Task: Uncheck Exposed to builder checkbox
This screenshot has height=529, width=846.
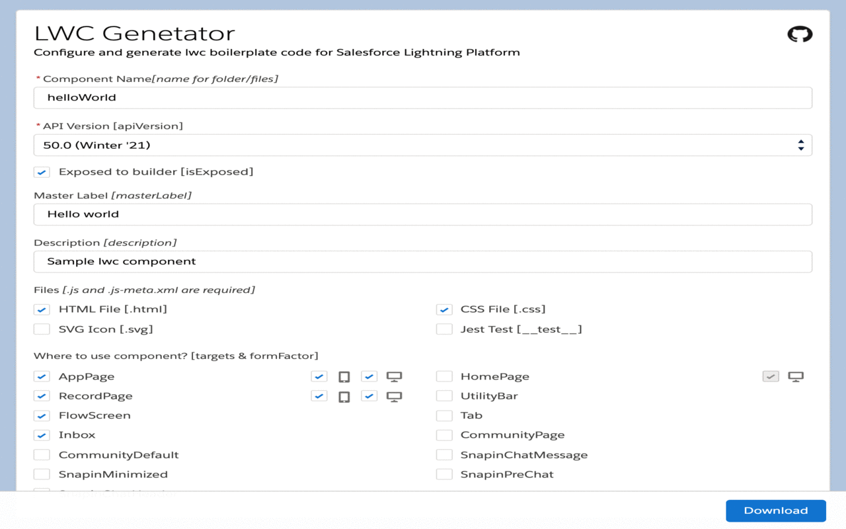Action: pyautogui.click(x=42, y=172)
